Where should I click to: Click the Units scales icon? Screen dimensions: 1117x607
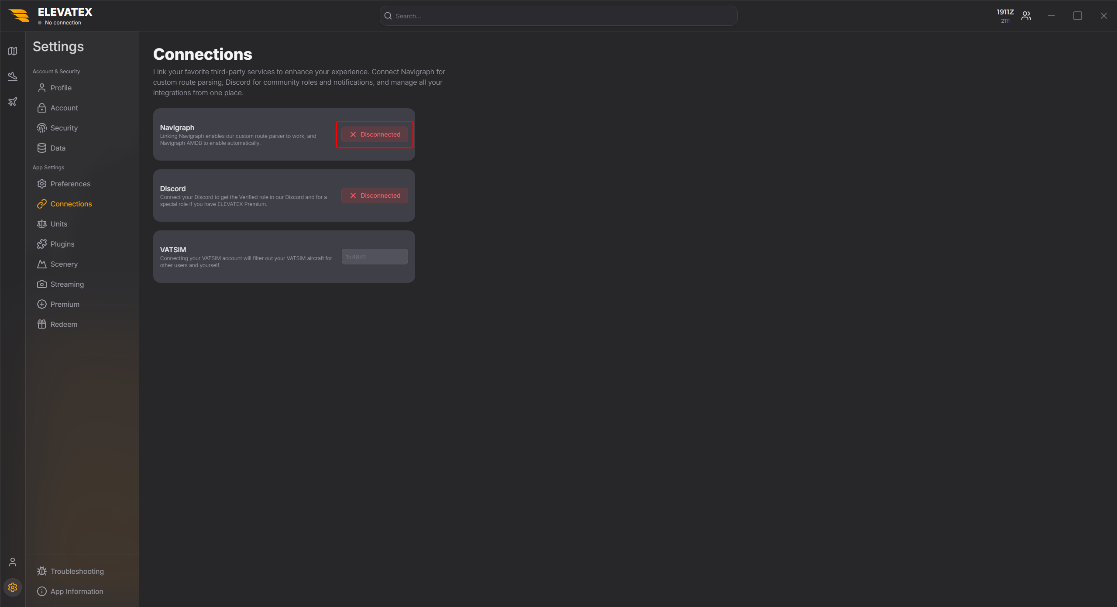(42, 224)
